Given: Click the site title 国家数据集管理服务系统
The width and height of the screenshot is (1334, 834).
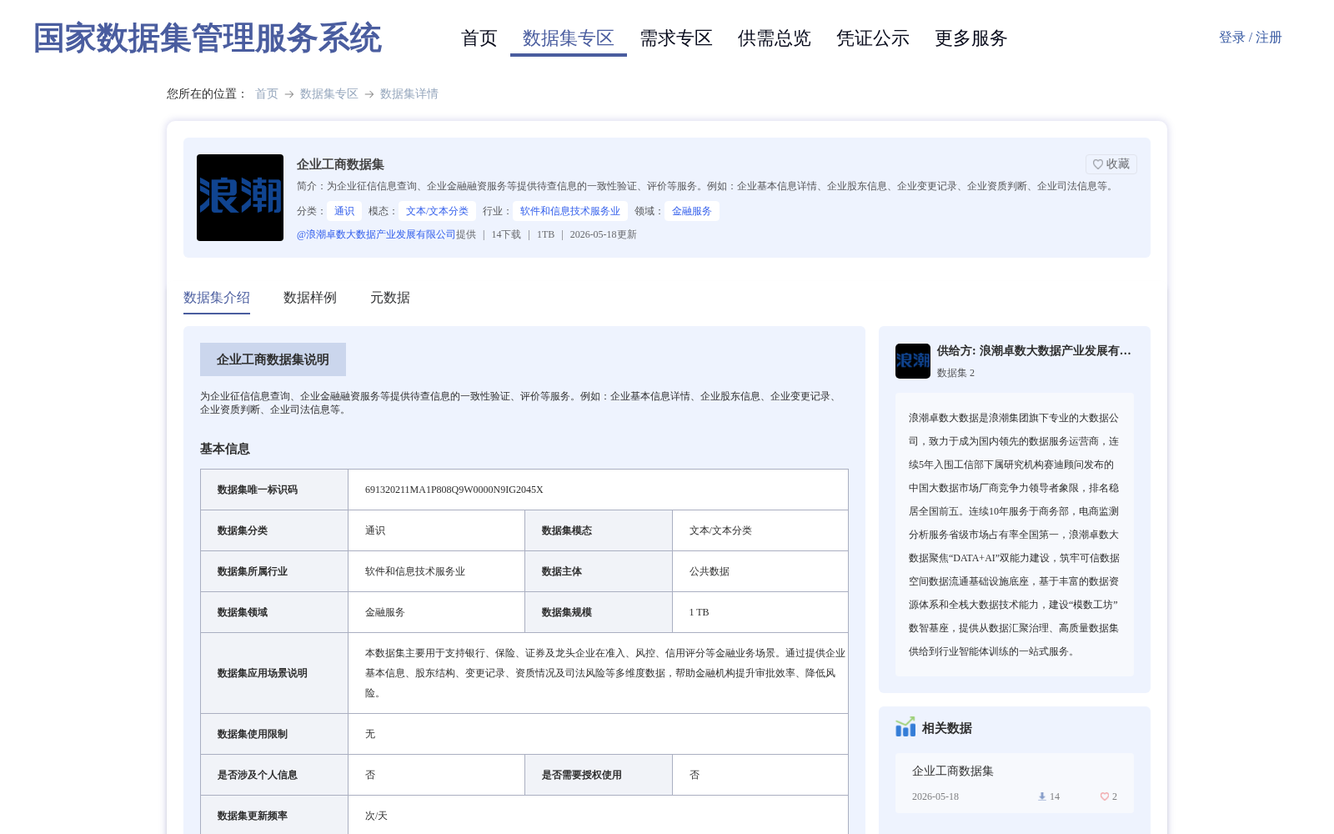Looking at the screenshot, I should click(208, 38).
